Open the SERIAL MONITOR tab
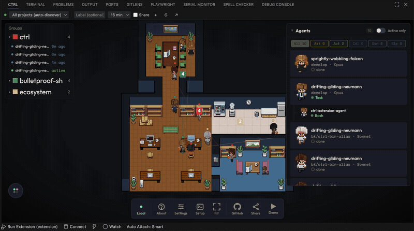The width and height of the screenshot is (414, 231). click(x=199, y=5)
